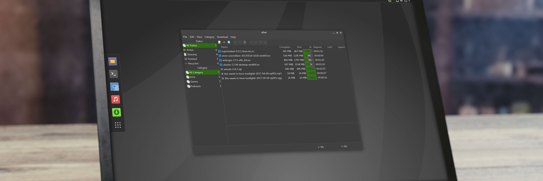Open the Help menu
Image resolution: width=543 pixels, height=181 pixels.
[x=233, y=37]
